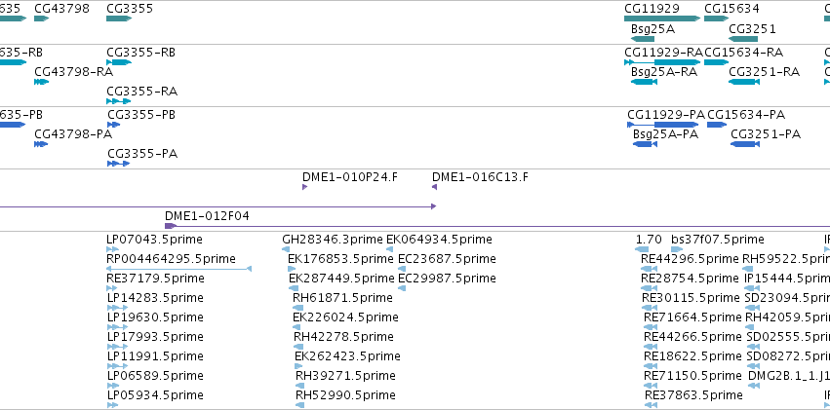Image resolution: width=830 pixels, height=410 pixels.
Task: Click the DME1-016C13.F marker triangle
Action: tap(434, 187)
